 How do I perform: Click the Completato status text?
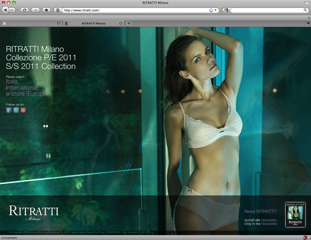[x=9, y=238]
